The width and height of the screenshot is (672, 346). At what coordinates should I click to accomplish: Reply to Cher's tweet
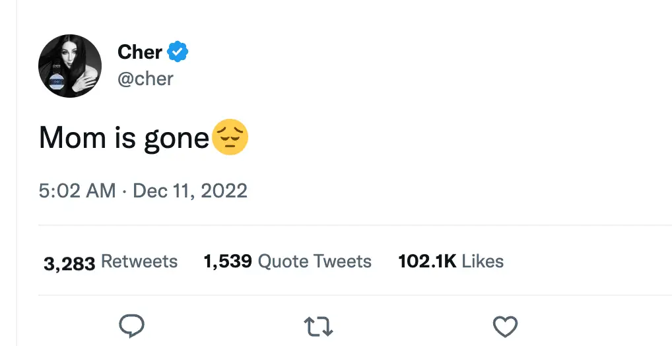[131, 326]
